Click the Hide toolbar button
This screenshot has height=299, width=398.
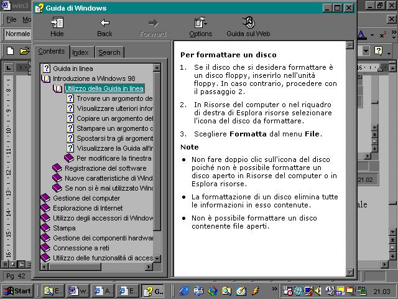point(57,27)
